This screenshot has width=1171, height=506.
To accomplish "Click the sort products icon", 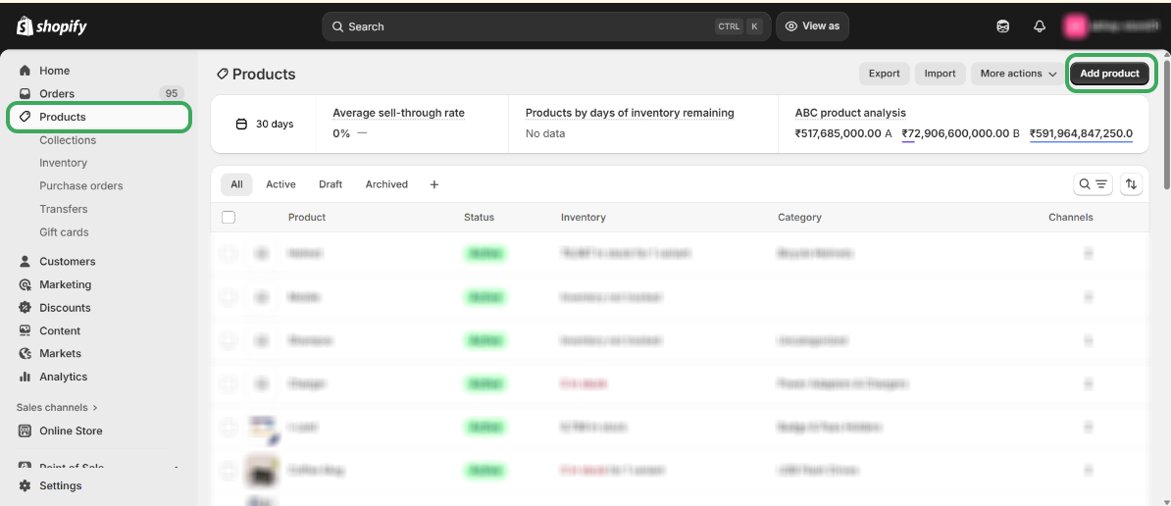I will click(1132, 184).
